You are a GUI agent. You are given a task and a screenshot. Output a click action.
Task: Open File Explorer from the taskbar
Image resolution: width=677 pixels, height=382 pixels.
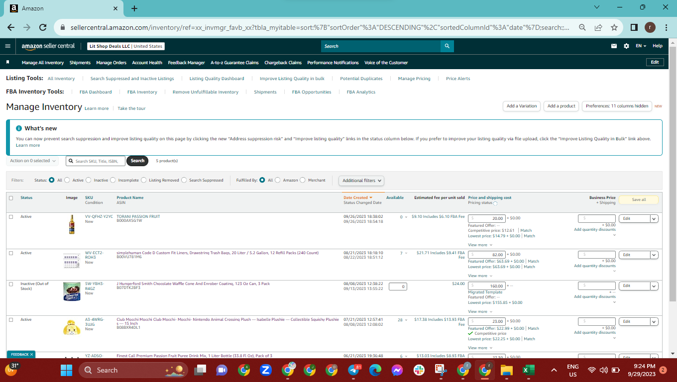pos(506,370)
